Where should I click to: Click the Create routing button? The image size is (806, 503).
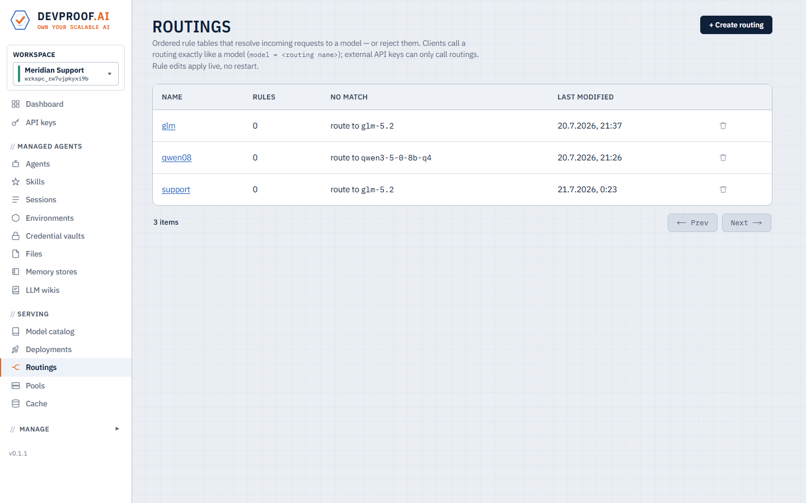[x=736, y=25]
